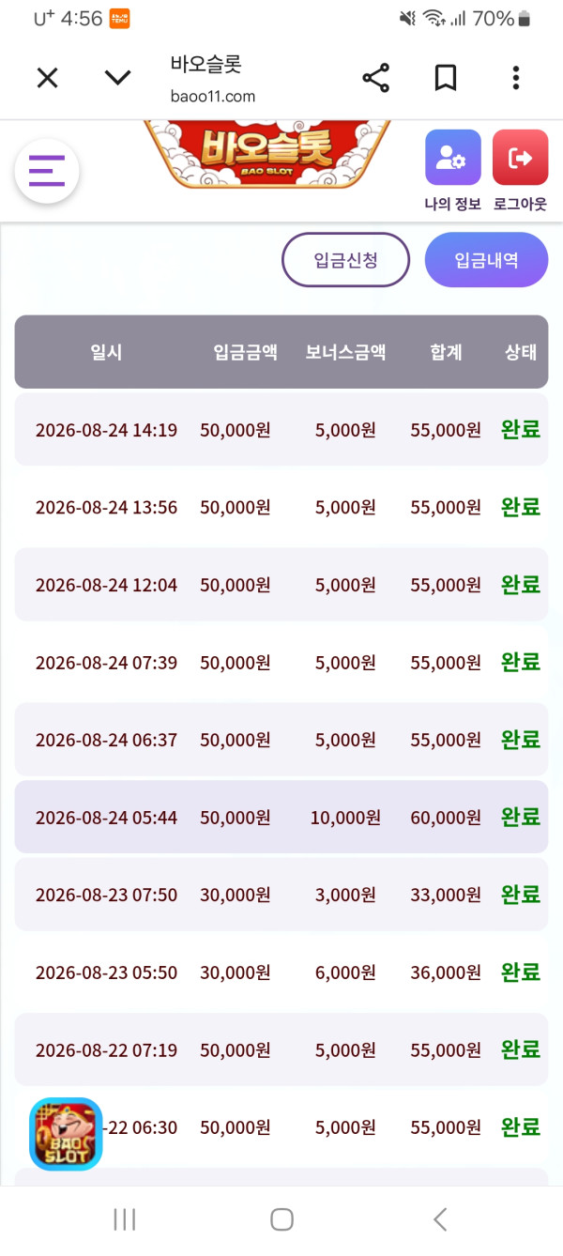
Task: Switch to the 입금신청 tab
Action: 346,260
